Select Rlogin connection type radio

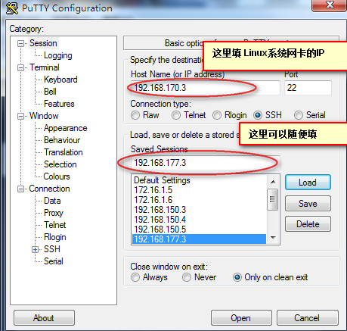[x=217, y=115]
